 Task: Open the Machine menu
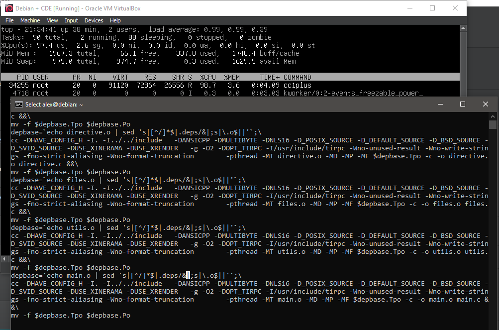30,20
